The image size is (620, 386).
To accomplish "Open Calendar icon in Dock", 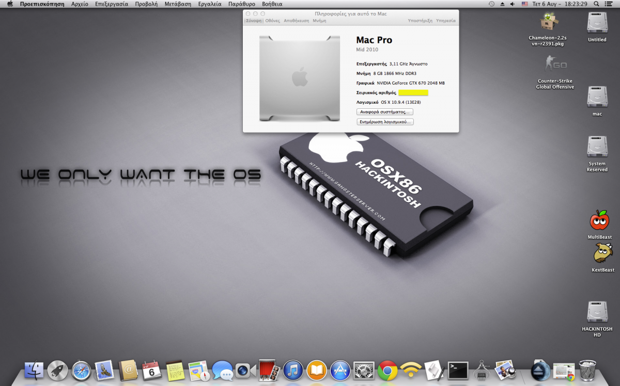I will click(152, 370).
